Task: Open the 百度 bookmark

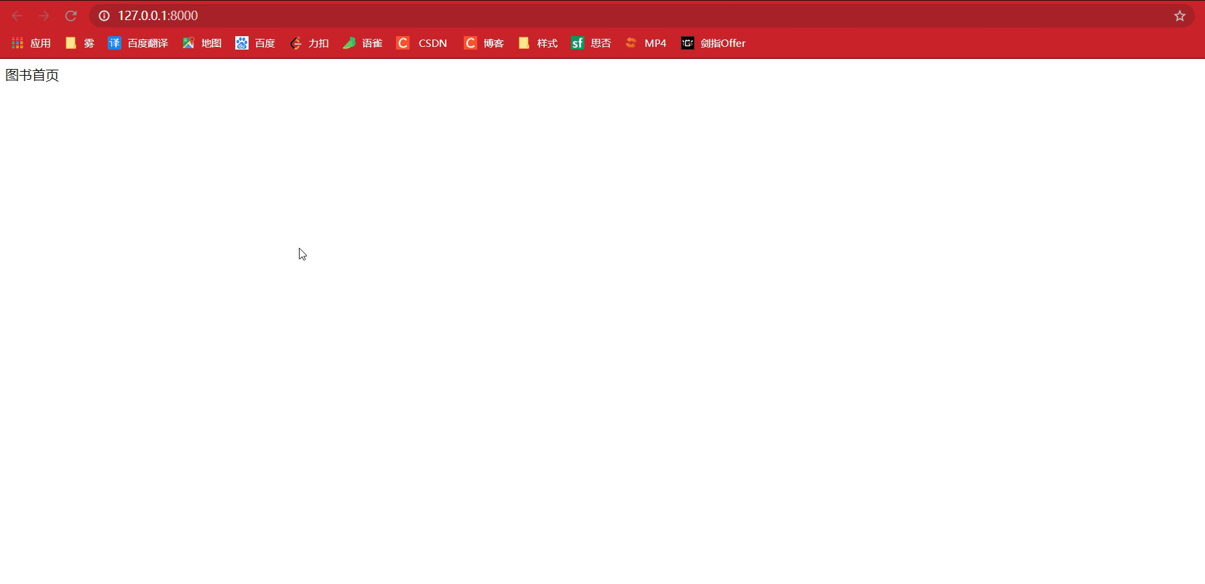Action: [255, 43]
